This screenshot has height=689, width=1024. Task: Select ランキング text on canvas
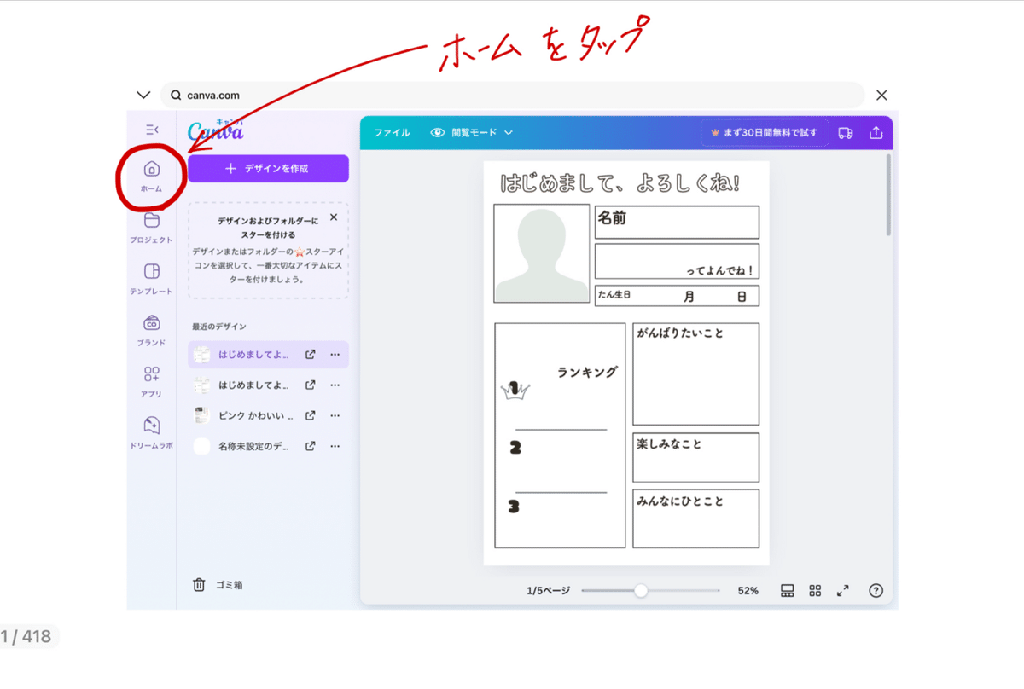point(587,373)
